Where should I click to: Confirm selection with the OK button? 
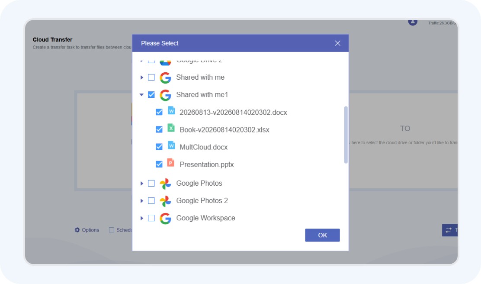click(322, 235)
